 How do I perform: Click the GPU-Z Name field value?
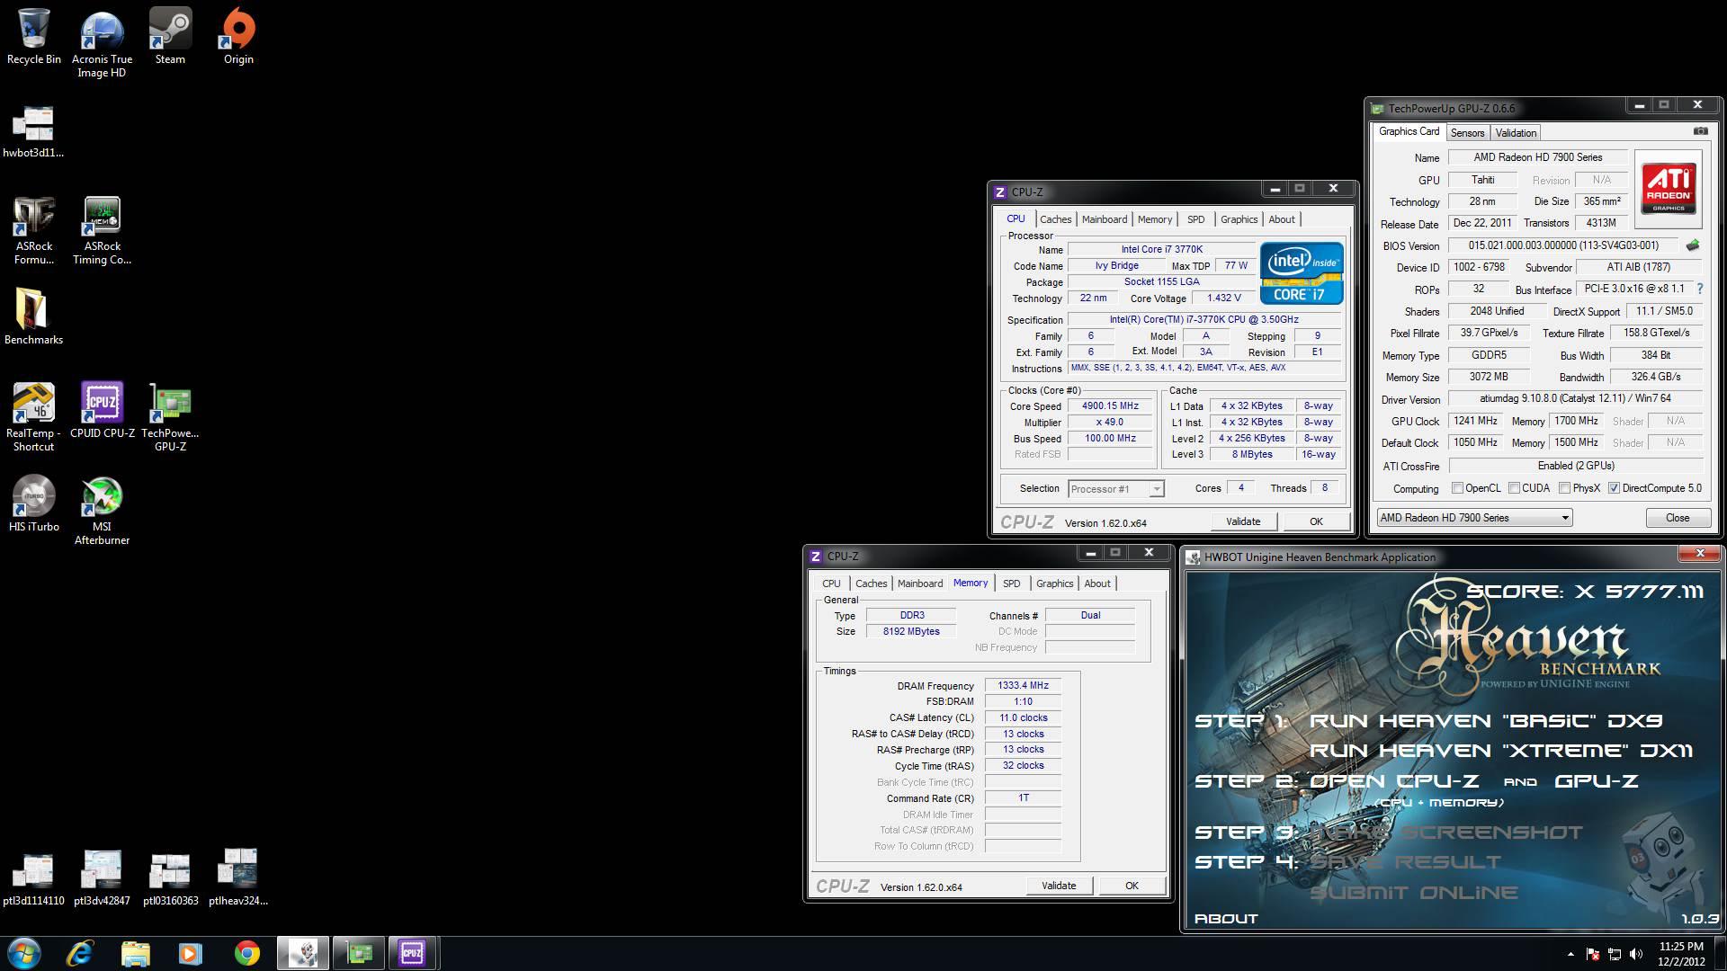[1538, 157]
